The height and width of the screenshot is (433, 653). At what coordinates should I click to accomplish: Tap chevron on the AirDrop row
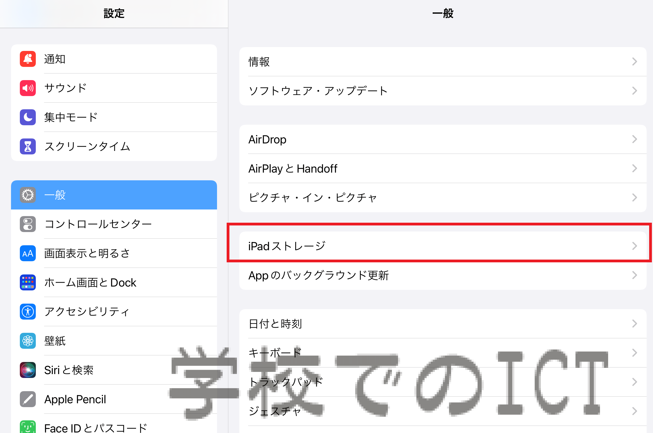pos(635,139)
